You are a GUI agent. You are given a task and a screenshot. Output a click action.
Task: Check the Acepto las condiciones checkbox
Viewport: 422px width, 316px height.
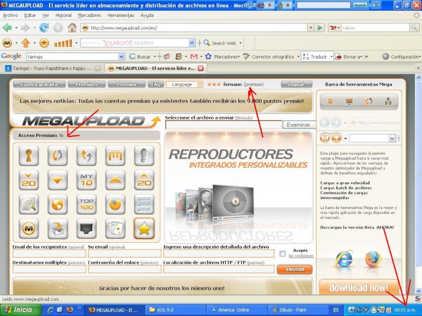tap(282, 253)
